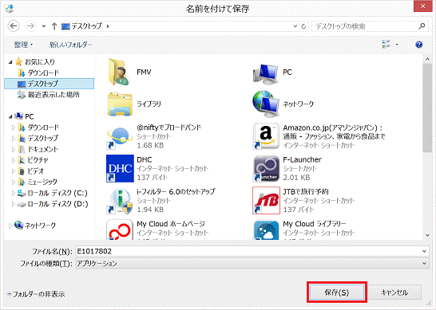Image resolution: width=436 pixels, height=310 pixels.
Task: Select i-フィルター 6.0 setup icon
Action: click(x=120, y=201)
